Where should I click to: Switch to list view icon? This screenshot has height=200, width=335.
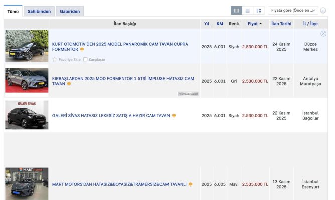pos(248,10)
